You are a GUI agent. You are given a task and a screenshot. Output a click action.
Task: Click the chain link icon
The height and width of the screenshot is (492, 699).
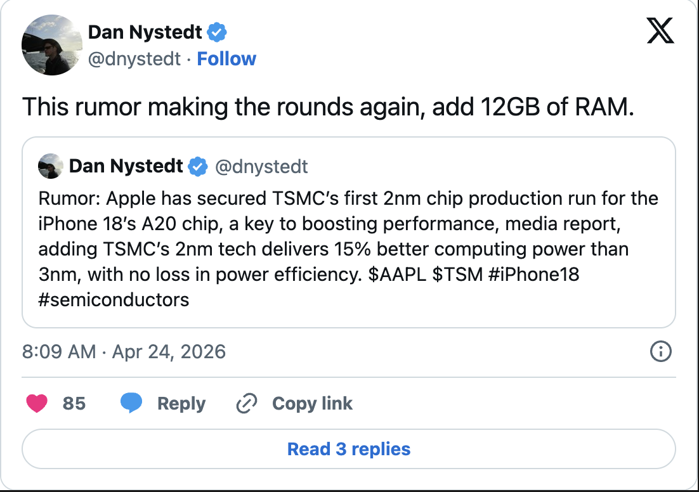pos(245,404)
